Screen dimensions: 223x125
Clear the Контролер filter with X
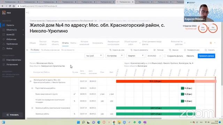pos(122,56)
